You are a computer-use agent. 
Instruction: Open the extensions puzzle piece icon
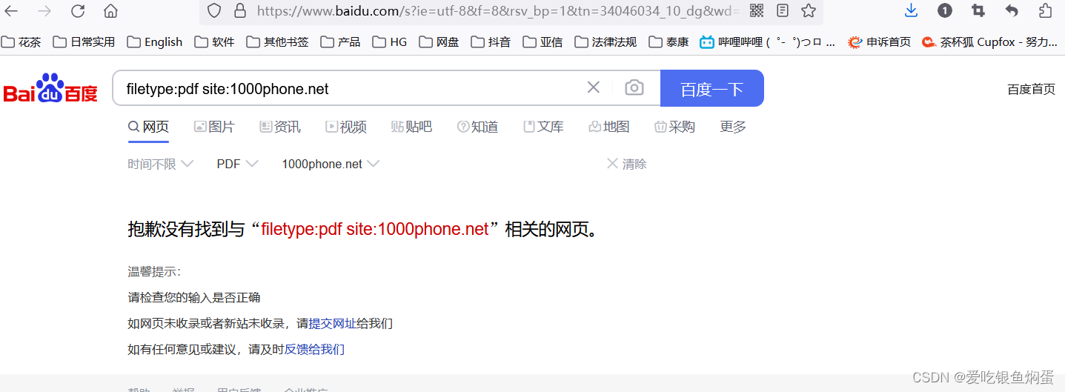1045,10
